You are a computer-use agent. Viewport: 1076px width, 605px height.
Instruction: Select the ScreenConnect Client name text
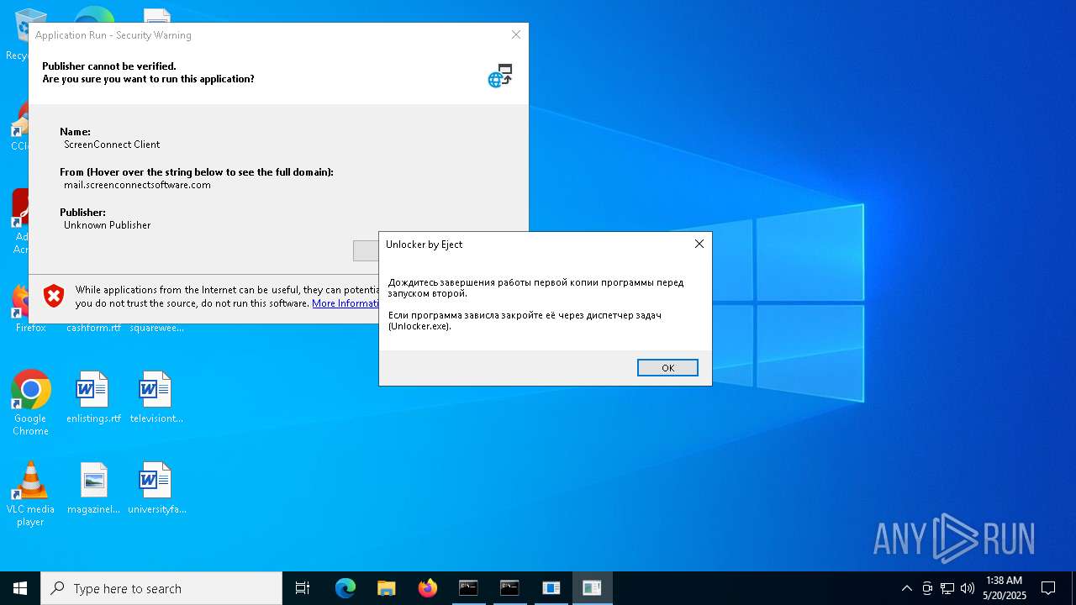[112, 145]
